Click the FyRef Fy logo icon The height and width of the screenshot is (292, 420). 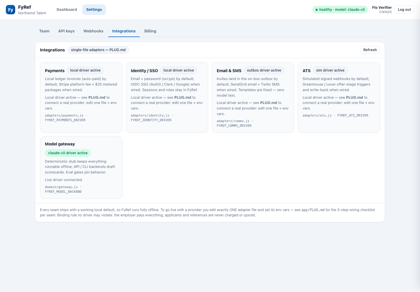coord(10,10)
